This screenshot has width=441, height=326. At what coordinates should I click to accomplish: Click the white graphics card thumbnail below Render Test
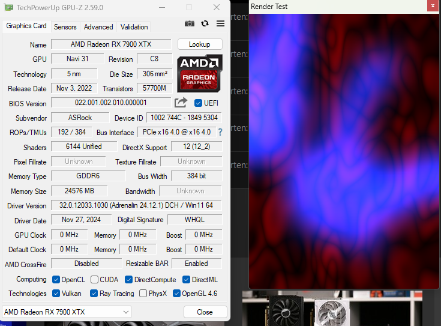pyautogui.click(x=332, y=312)
